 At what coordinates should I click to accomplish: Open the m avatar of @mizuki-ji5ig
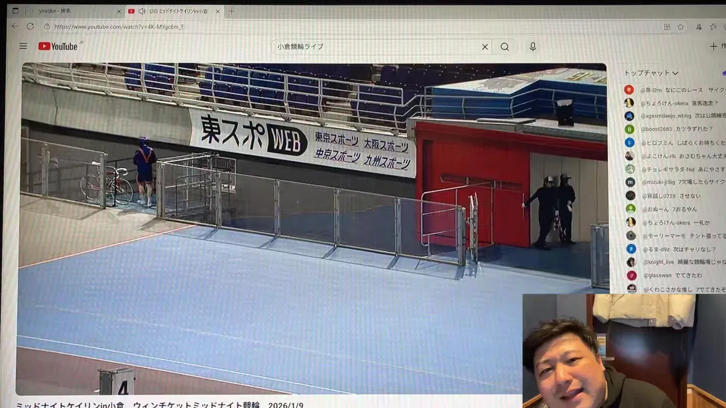(630, 182)
